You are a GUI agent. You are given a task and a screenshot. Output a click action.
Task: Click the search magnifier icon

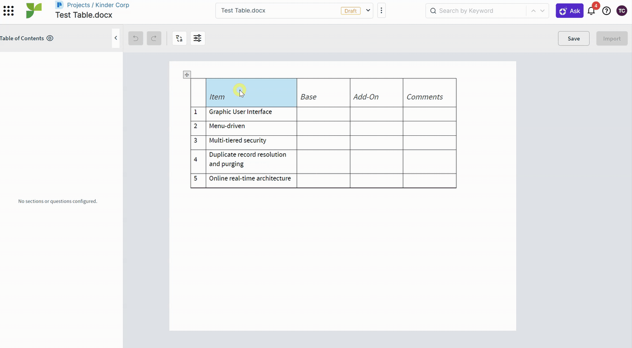pyautogui.click(x=433, y=11)
